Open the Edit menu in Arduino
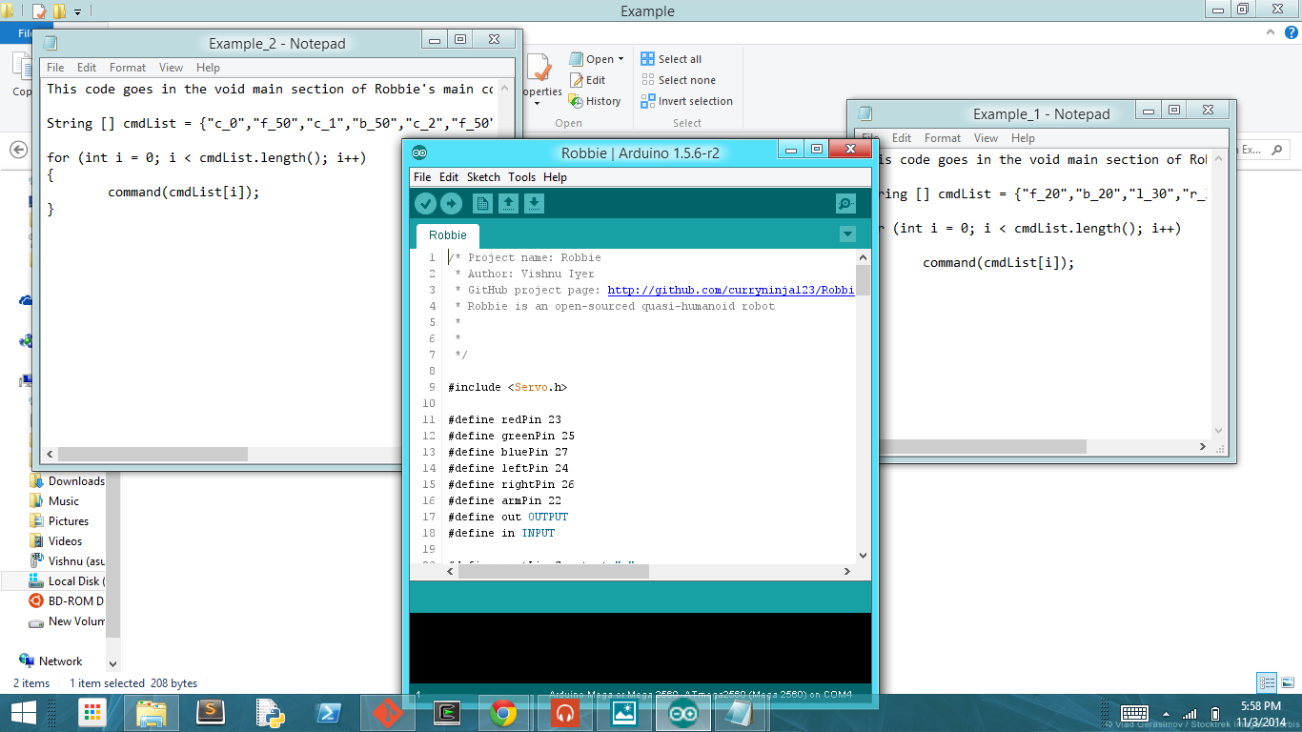 click(449, 177)
